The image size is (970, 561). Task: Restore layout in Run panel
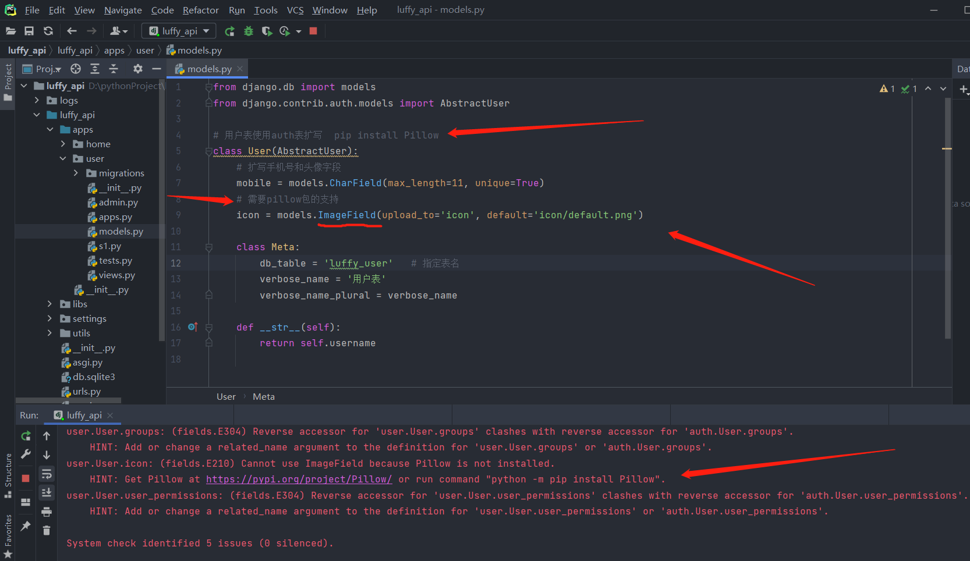point(26,502)
